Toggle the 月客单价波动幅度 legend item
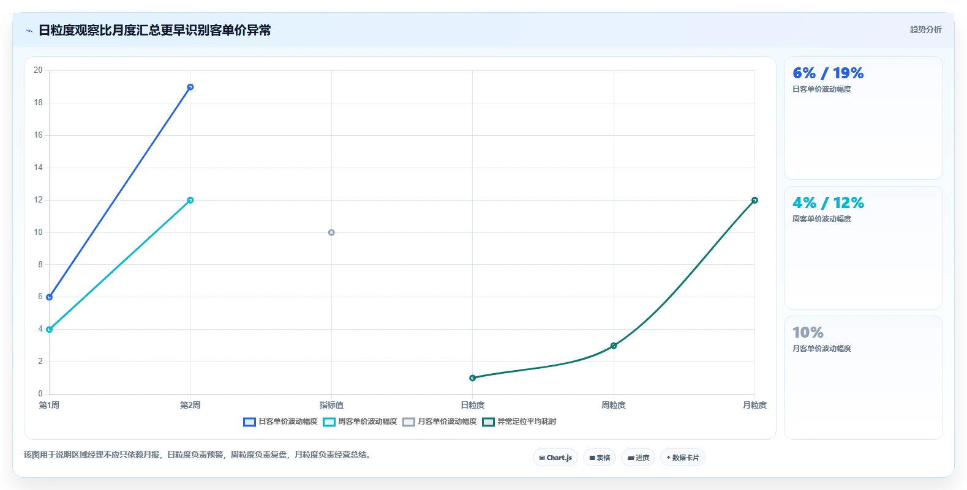967x490 pixels. click(440, 421)
